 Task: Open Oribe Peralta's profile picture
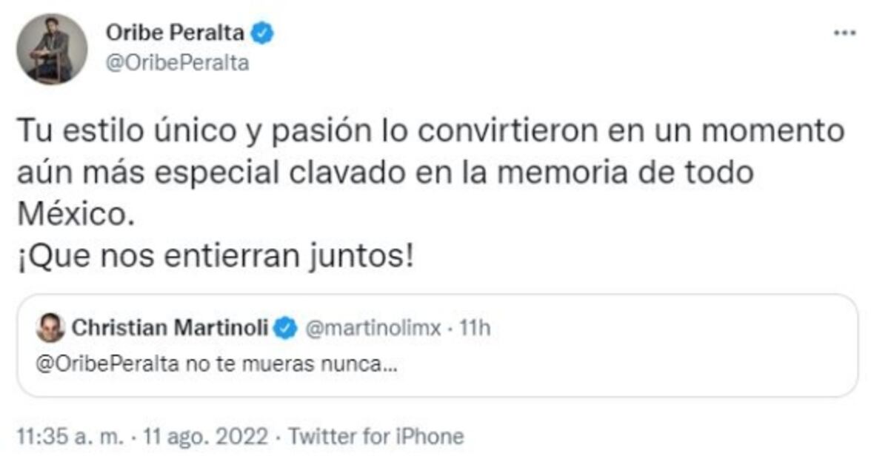pos(52,50)
